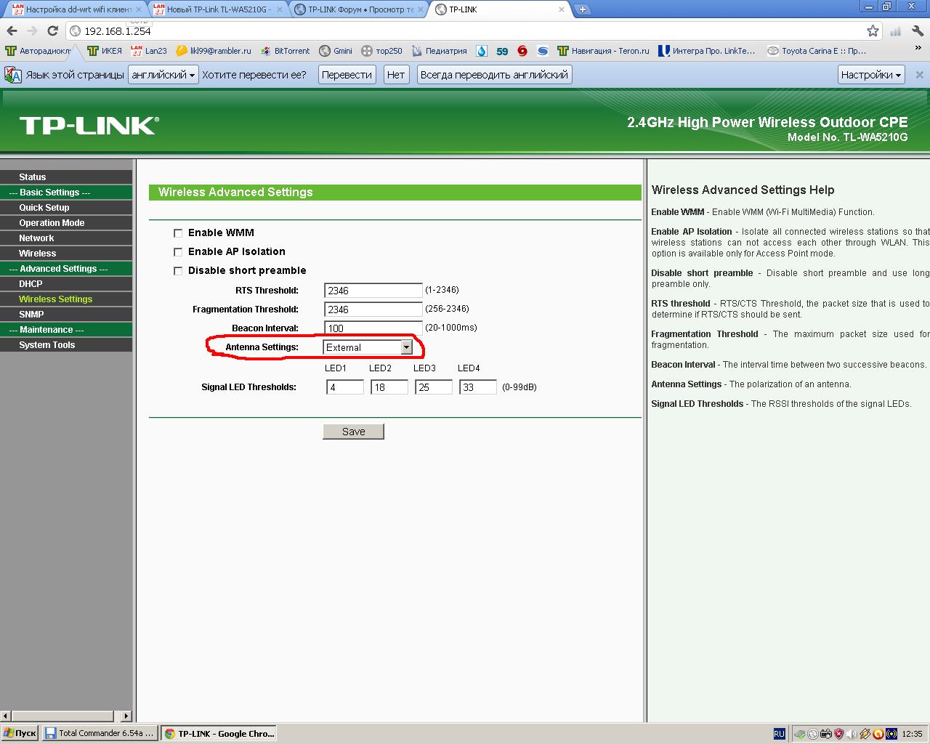Open the Lan23 bookmark
The width and height of the screenshot is (930, 744).
click(149, 51)
